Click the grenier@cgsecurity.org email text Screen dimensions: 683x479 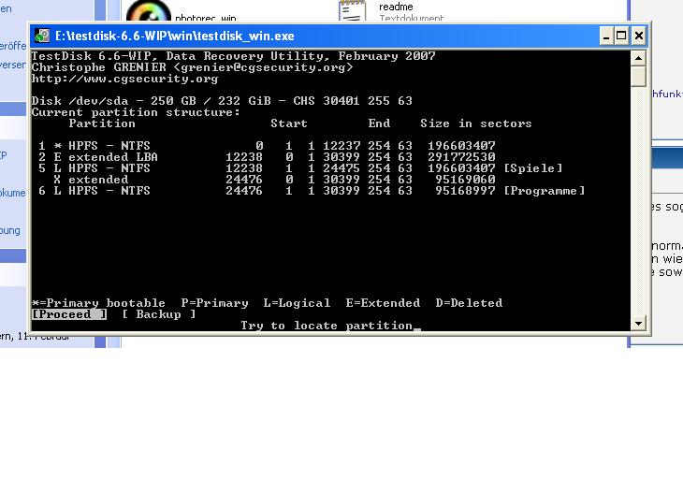[263, 67]
